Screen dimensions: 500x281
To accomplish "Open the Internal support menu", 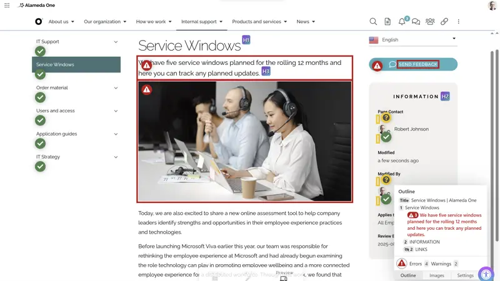I will [x=201, y=22].
